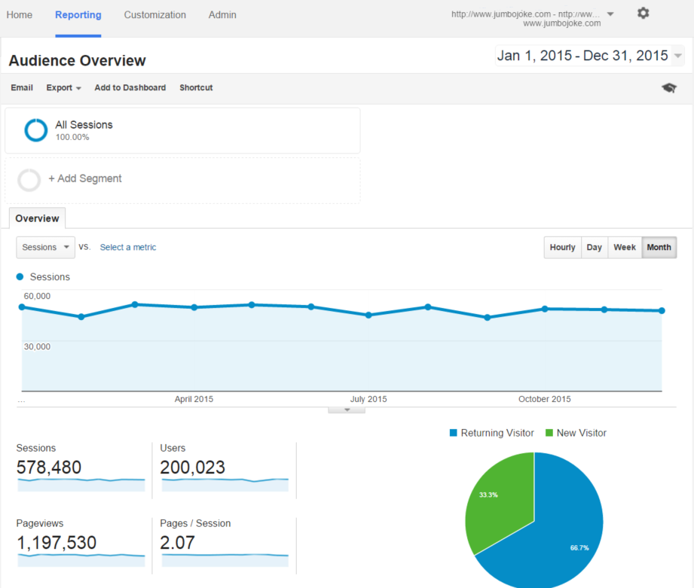Toggle graph view to Hourly
694x588 pixels.
(x=562, y=248)
